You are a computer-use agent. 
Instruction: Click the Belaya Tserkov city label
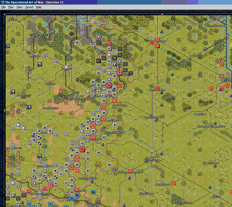point(211,126)
